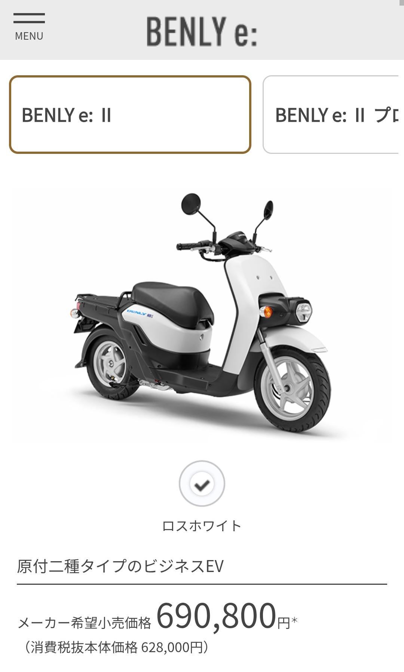Click the 消費税抜本体価格 628,000円 text
Image resolution: width=404 pixels, height=672 pixels.
click(116, 647)
